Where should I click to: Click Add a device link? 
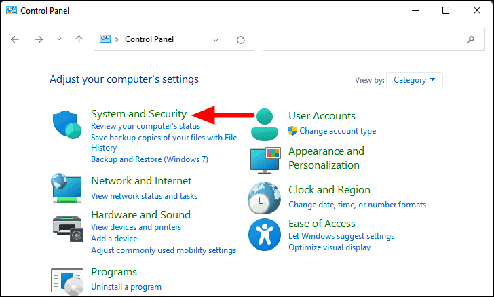click(x=114, y=239)
